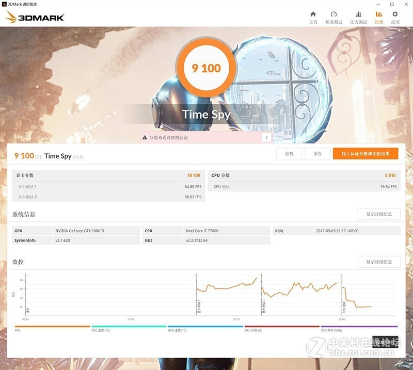Viewport: 413px width, 370px height.
Task: Close the 3DMark window
Action: coord(406,4)
